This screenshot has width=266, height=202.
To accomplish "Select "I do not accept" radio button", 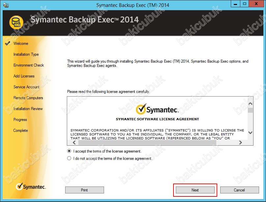I will 69,159.
